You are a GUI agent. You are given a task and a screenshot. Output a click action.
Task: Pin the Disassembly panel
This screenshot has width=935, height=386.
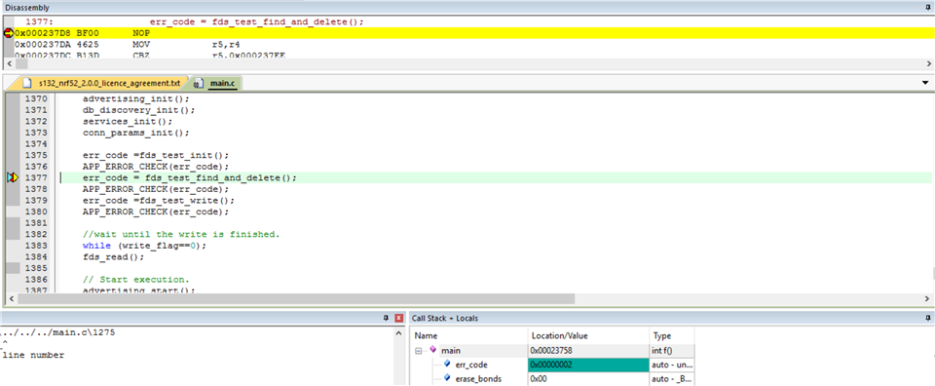point(927,7)
